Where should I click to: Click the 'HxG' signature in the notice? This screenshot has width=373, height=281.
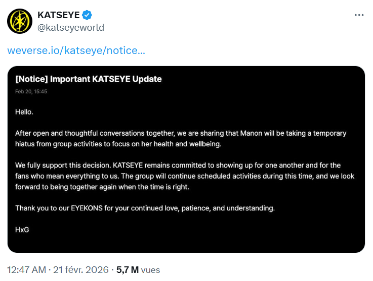(22, 229)
